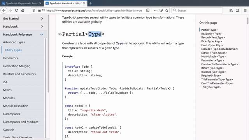Click the forward navigation arrow
The height and width of the screenshot is (140, 249).
(11, 10)
